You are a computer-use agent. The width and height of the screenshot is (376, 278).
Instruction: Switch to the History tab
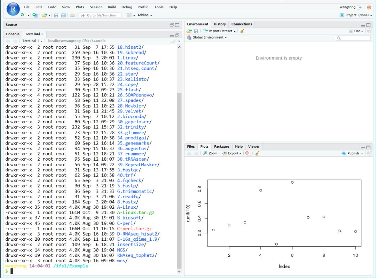[x=220, y=24]
